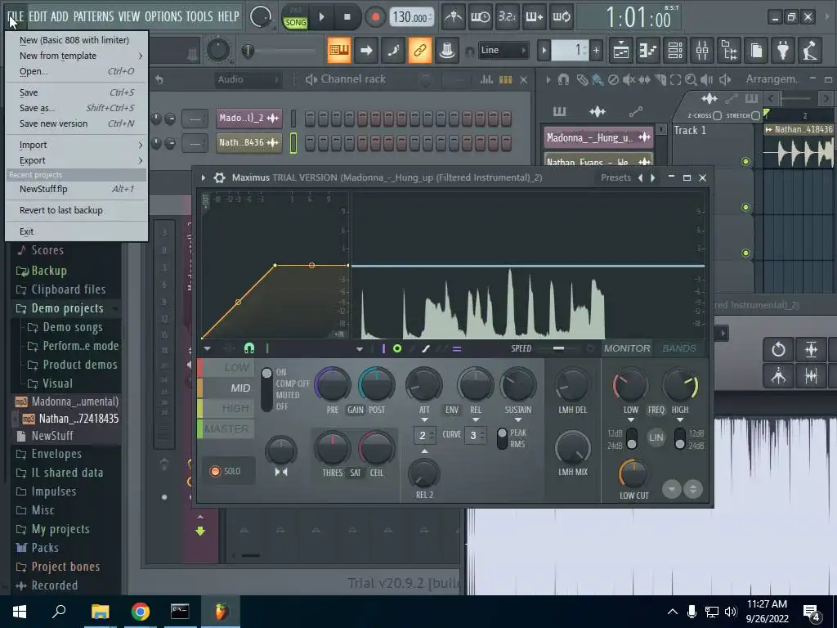Open the Mixer view icon
This screenshot has width=837, height=628.
[x=702, y=50]
